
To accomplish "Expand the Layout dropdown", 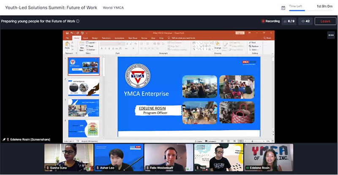I will click(x=91, y=43).
